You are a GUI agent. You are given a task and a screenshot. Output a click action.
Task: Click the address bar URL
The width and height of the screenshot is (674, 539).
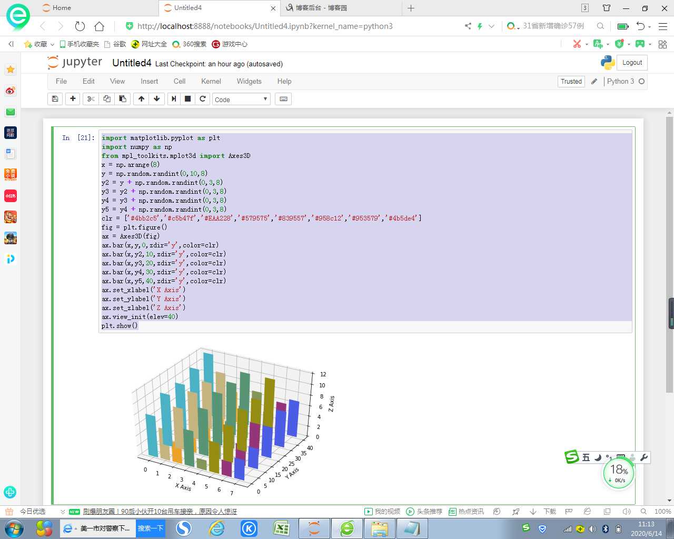[265, 26]
